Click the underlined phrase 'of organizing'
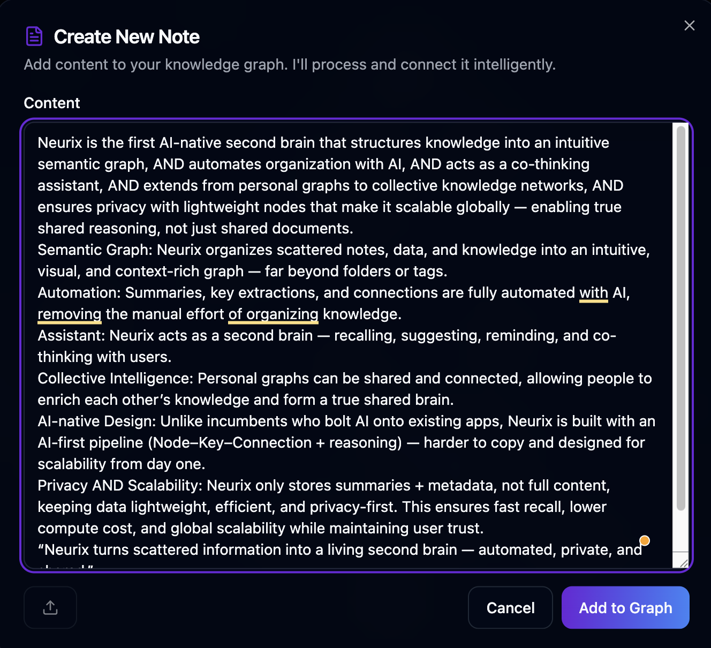 coord(273,314)
